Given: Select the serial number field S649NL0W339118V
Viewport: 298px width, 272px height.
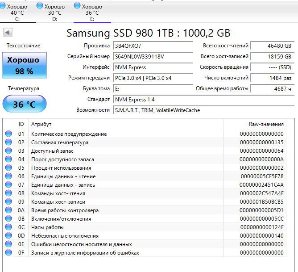Looking at the screenshot, I should (x=153, y=56).
